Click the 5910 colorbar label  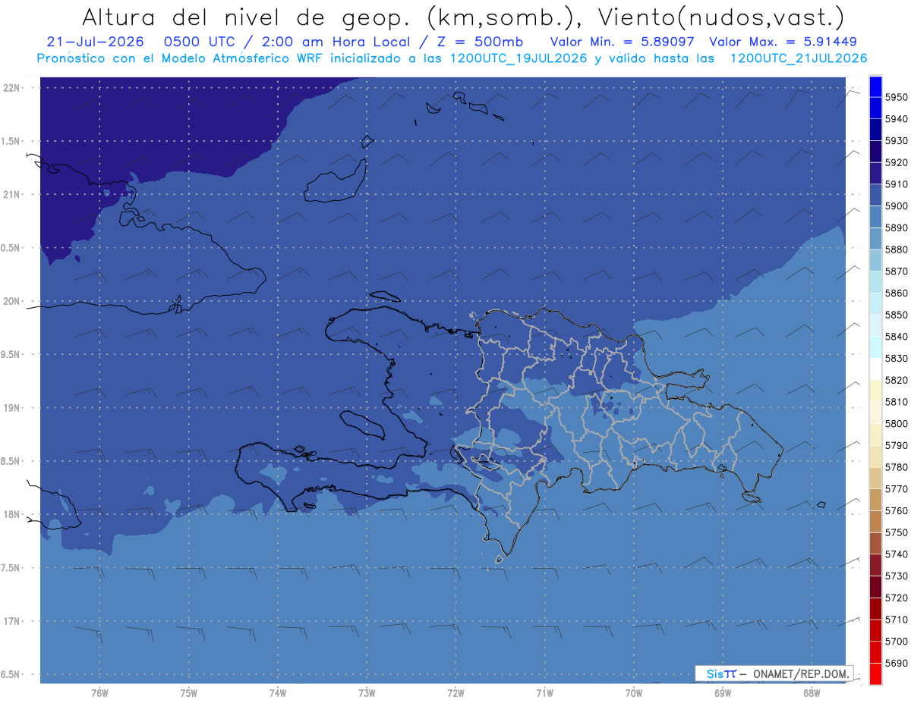(x=896, y=184)
